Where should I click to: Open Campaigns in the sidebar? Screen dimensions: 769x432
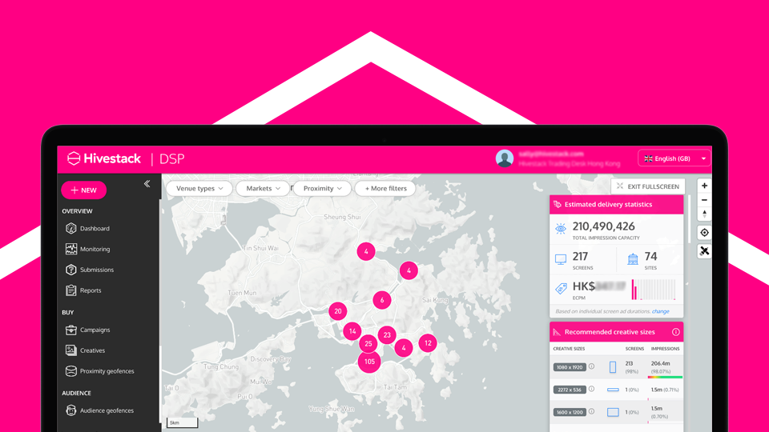click(95, 330)
